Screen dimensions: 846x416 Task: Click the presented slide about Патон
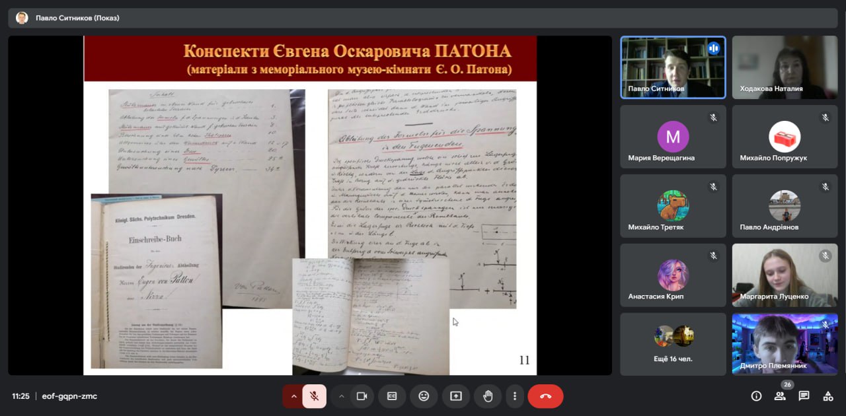pyautogui.click(x=310, y=205)
